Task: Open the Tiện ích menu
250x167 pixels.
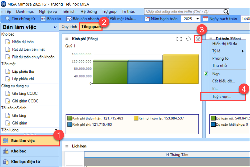Action: 69,12
